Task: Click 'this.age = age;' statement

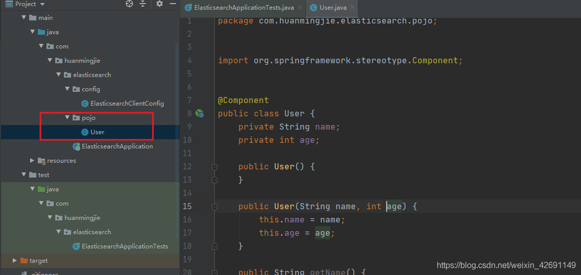Action: [297, 233]
